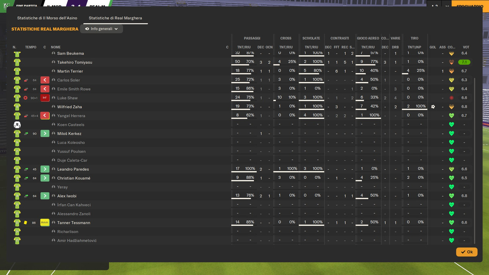This screenshot has width=489, height=275.
Task: Click Alessandro Zanoli's name
Action: point(74,214)
